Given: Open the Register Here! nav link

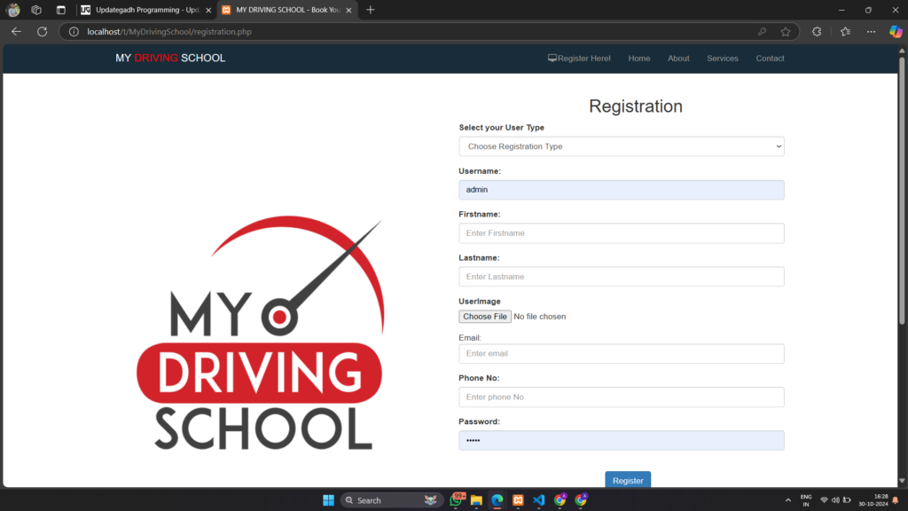Looking at the screenshot, I should tap(579, 58).
